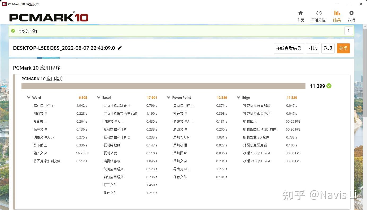Click 在线查看结果 button
Viewport: 367px width, 210px height.
(x=289, y=48)
